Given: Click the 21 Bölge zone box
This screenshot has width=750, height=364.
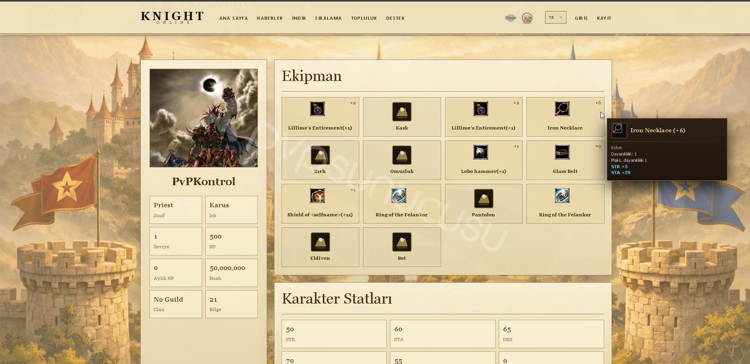Looking at the screenshot, I should pyautogui.click(x=231, y=304).
